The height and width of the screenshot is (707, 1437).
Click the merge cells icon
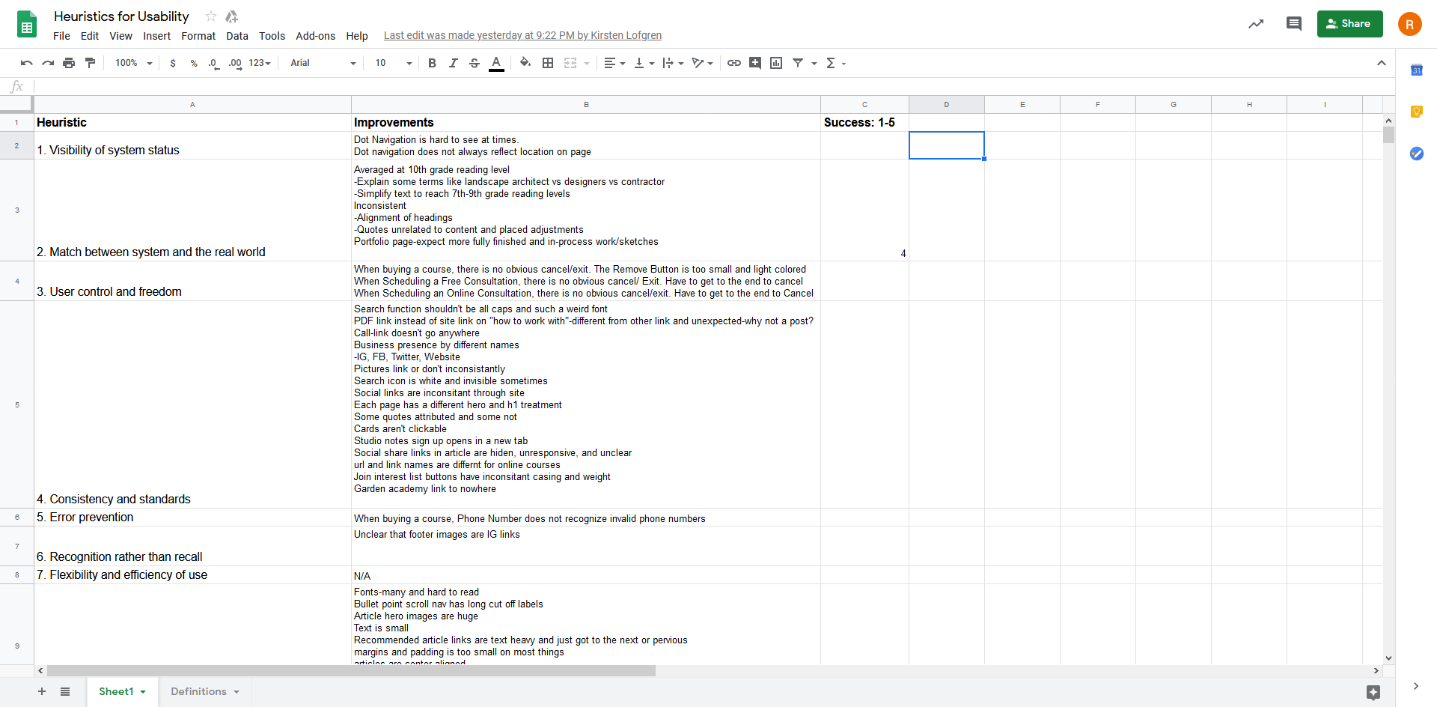tap(570, 63)
